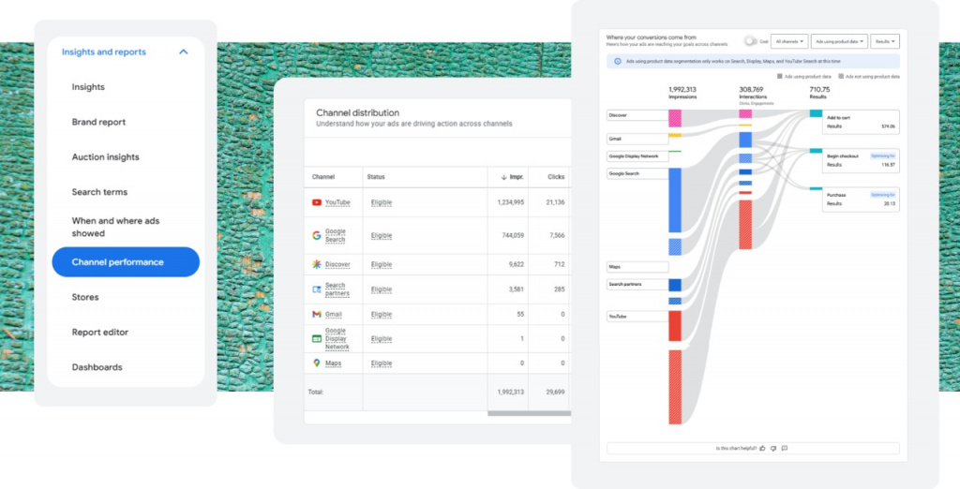The width and height of the screenshot is (960, 489).
Task: Open the YouTube channel link
Action: point(337,202)
